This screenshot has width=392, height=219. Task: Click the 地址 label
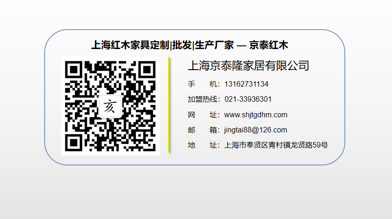202,145
